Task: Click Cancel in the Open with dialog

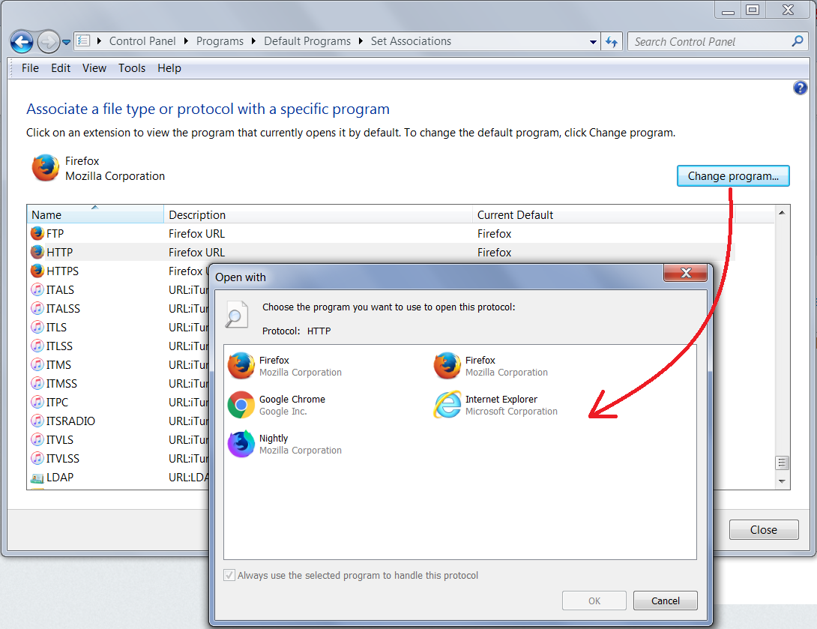Action: [x=666, y=601]
